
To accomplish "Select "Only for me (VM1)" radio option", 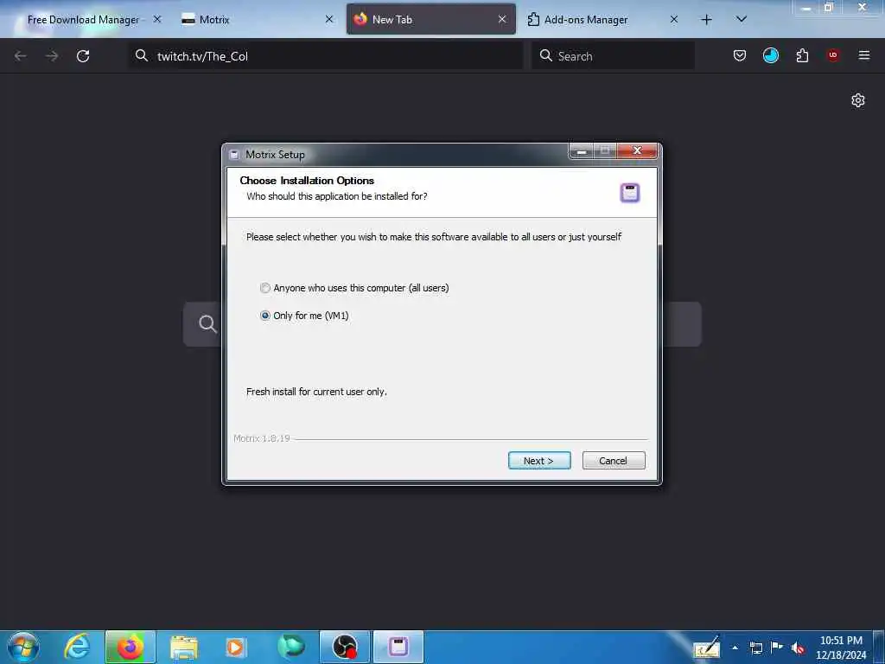I will [264, 316].
